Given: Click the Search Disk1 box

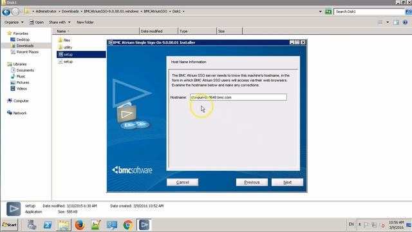Looking at the screenshot, I should tap(369, 12).
